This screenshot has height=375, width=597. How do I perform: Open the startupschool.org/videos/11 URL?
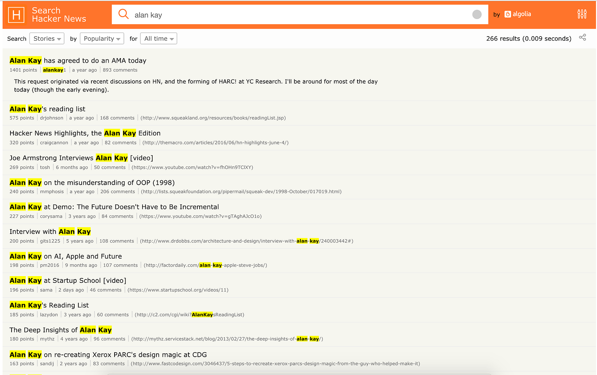[178, 290]
